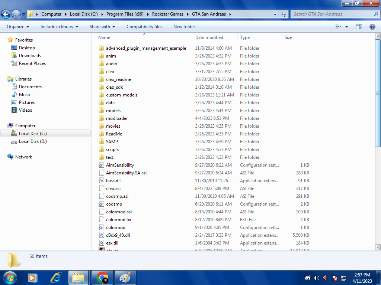The image size is (381, 285).
Task: Expand the arrow after Local Disk (C:) breadcrumb
Action: [x=102, y=14]
